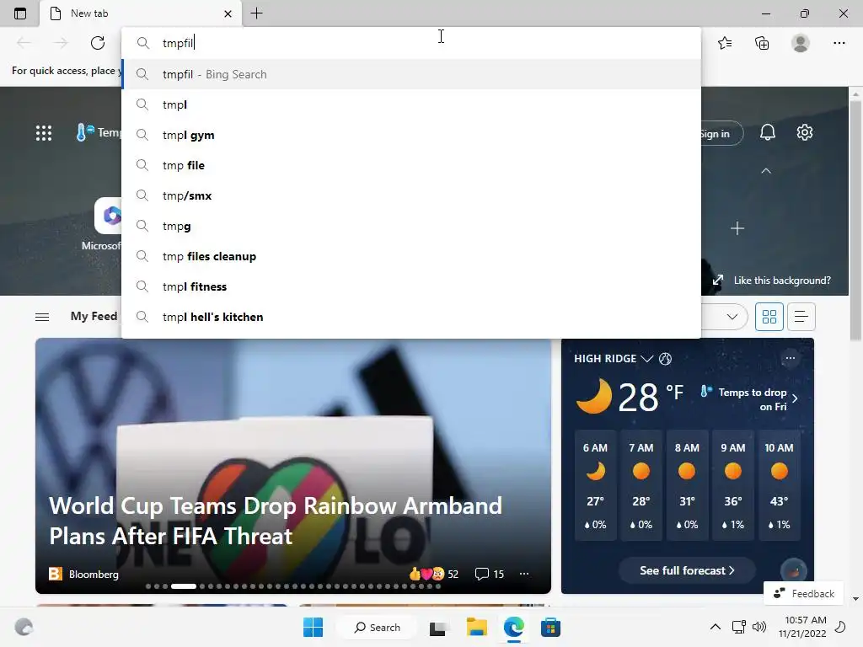Screen dimensions: 863x647
Task: Open the profile avatar icon
Action: click(801, 43)
